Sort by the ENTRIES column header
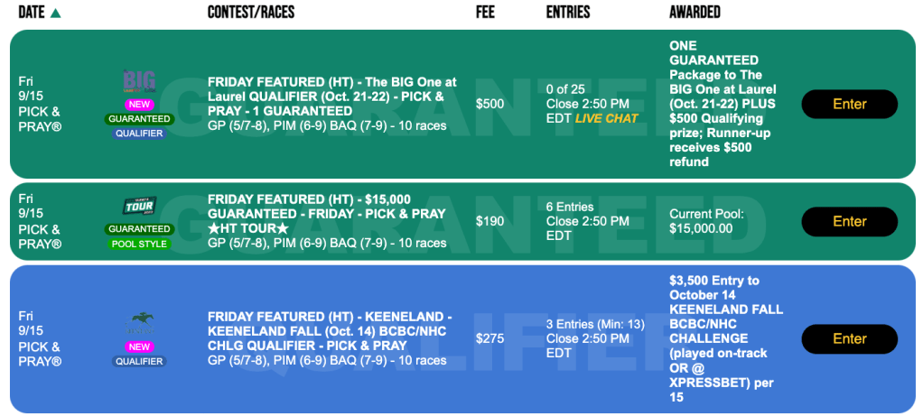This screenshot has width=923, height=416. click(x=568, y=13)
